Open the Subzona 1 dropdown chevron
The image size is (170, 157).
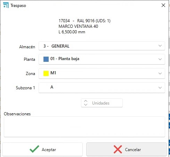click(x=160, y=88)
